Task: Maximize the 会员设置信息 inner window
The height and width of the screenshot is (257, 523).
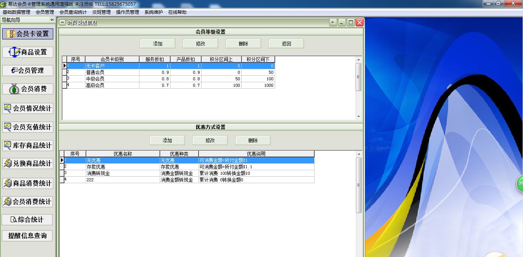Action: pyautogui.click(x=351, y=23)
